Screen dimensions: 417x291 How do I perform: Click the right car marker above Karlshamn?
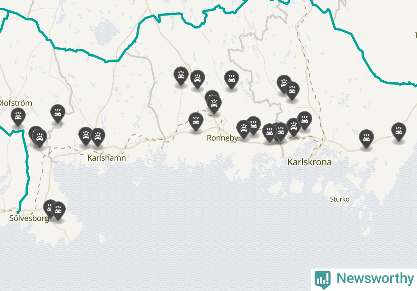[x=98, y=138]
